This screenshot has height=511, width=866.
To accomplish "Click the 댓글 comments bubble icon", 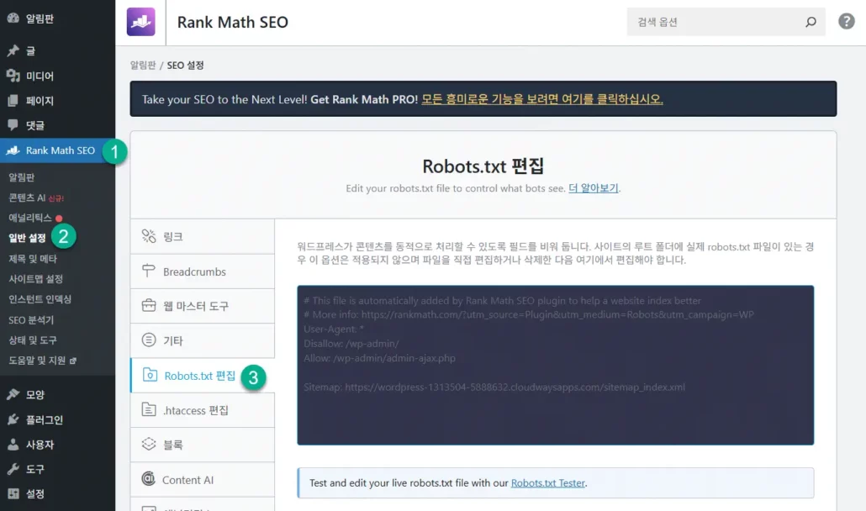I will click(x=13, y=125).
